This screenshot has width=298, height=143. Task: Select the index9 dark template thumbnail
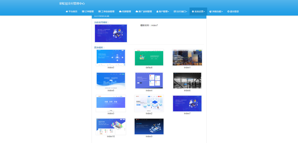click(x=149, y=126)
